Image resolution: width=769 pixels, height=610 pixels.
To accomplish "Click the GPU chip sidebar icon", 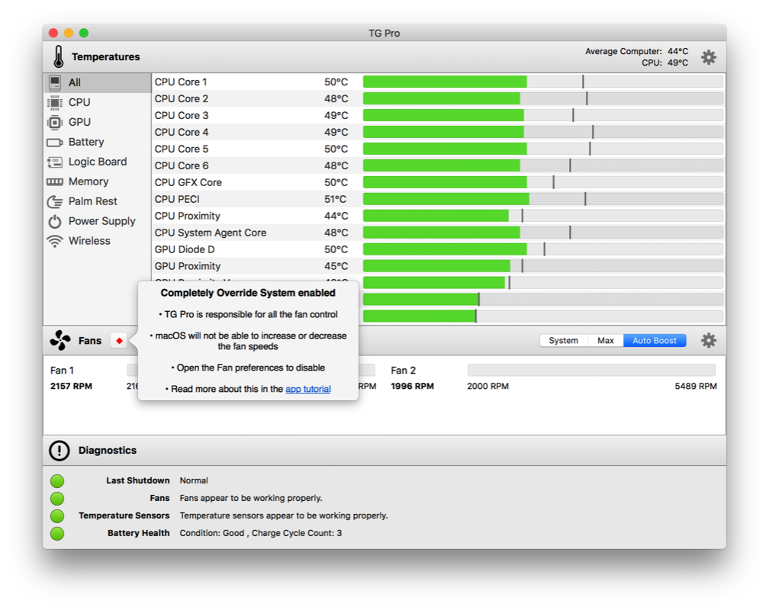I will (x=55, y=122).
